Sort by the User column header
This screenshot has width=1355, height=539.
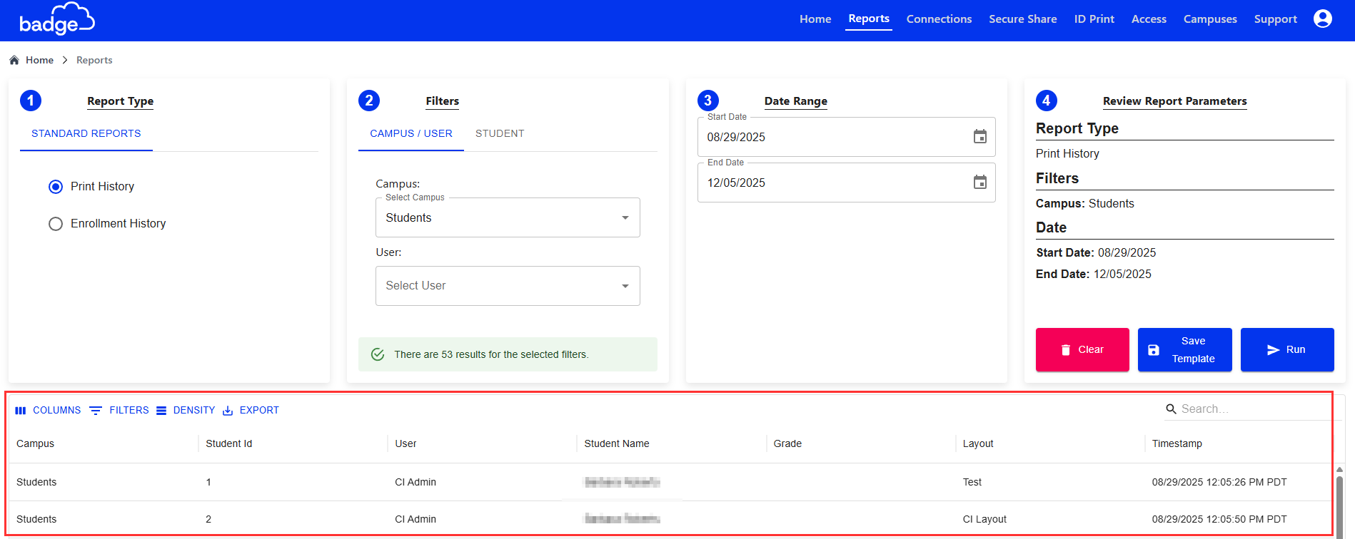tap(406, 443)
